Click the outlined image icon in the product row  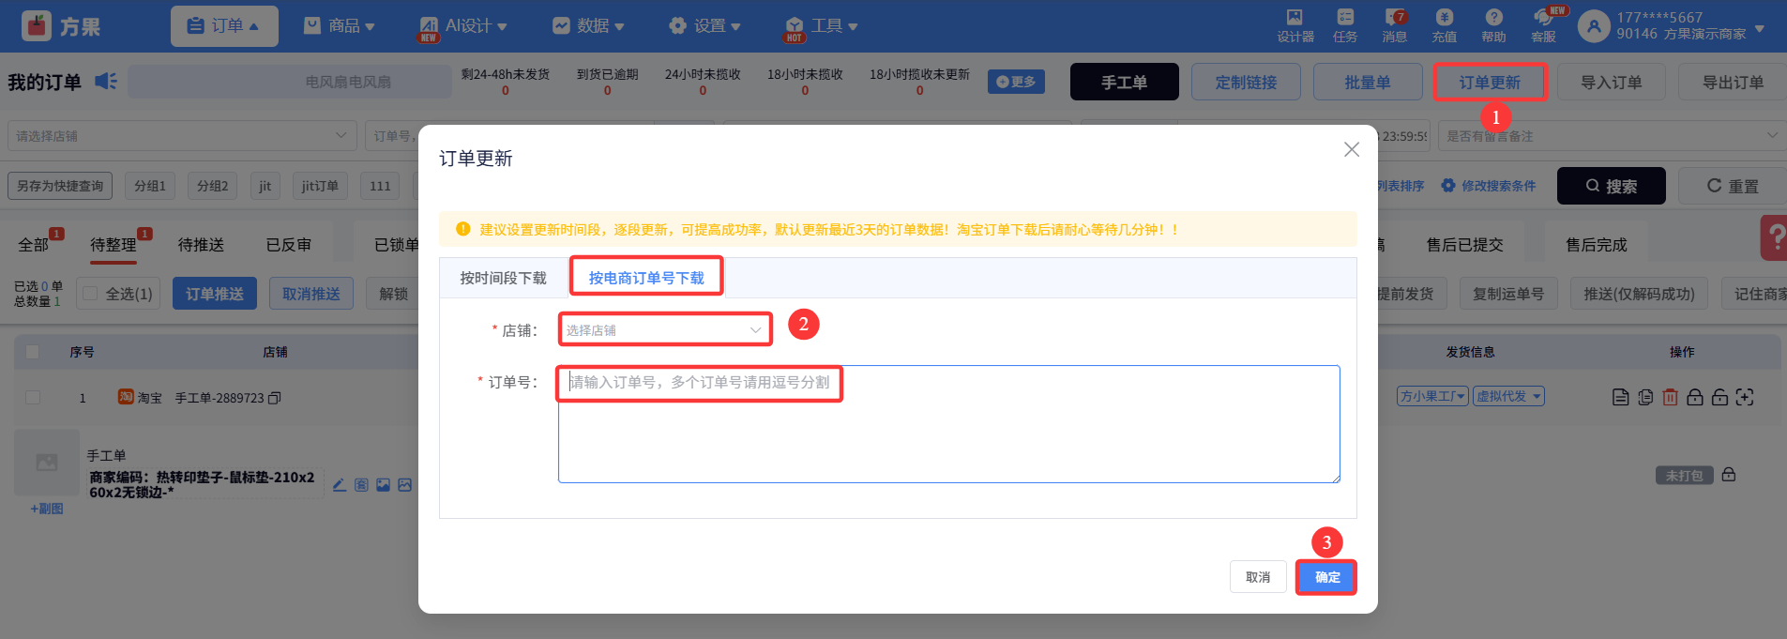click(x=404, y=485)
